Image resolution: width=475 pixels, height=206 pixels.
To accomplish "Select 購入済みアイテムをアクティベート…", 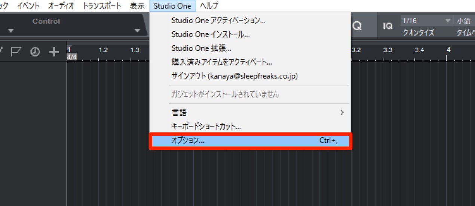I will (x=250, y=62).
